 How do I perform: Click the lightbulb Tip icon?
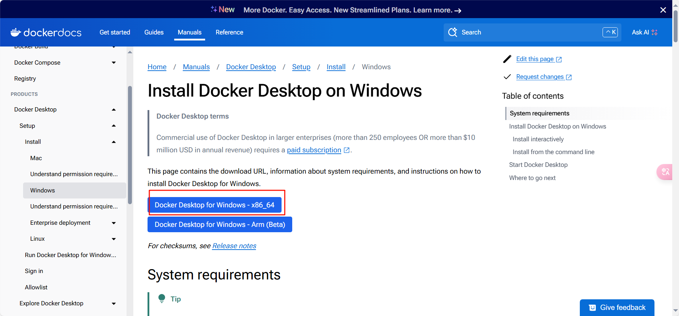[162, 298]
